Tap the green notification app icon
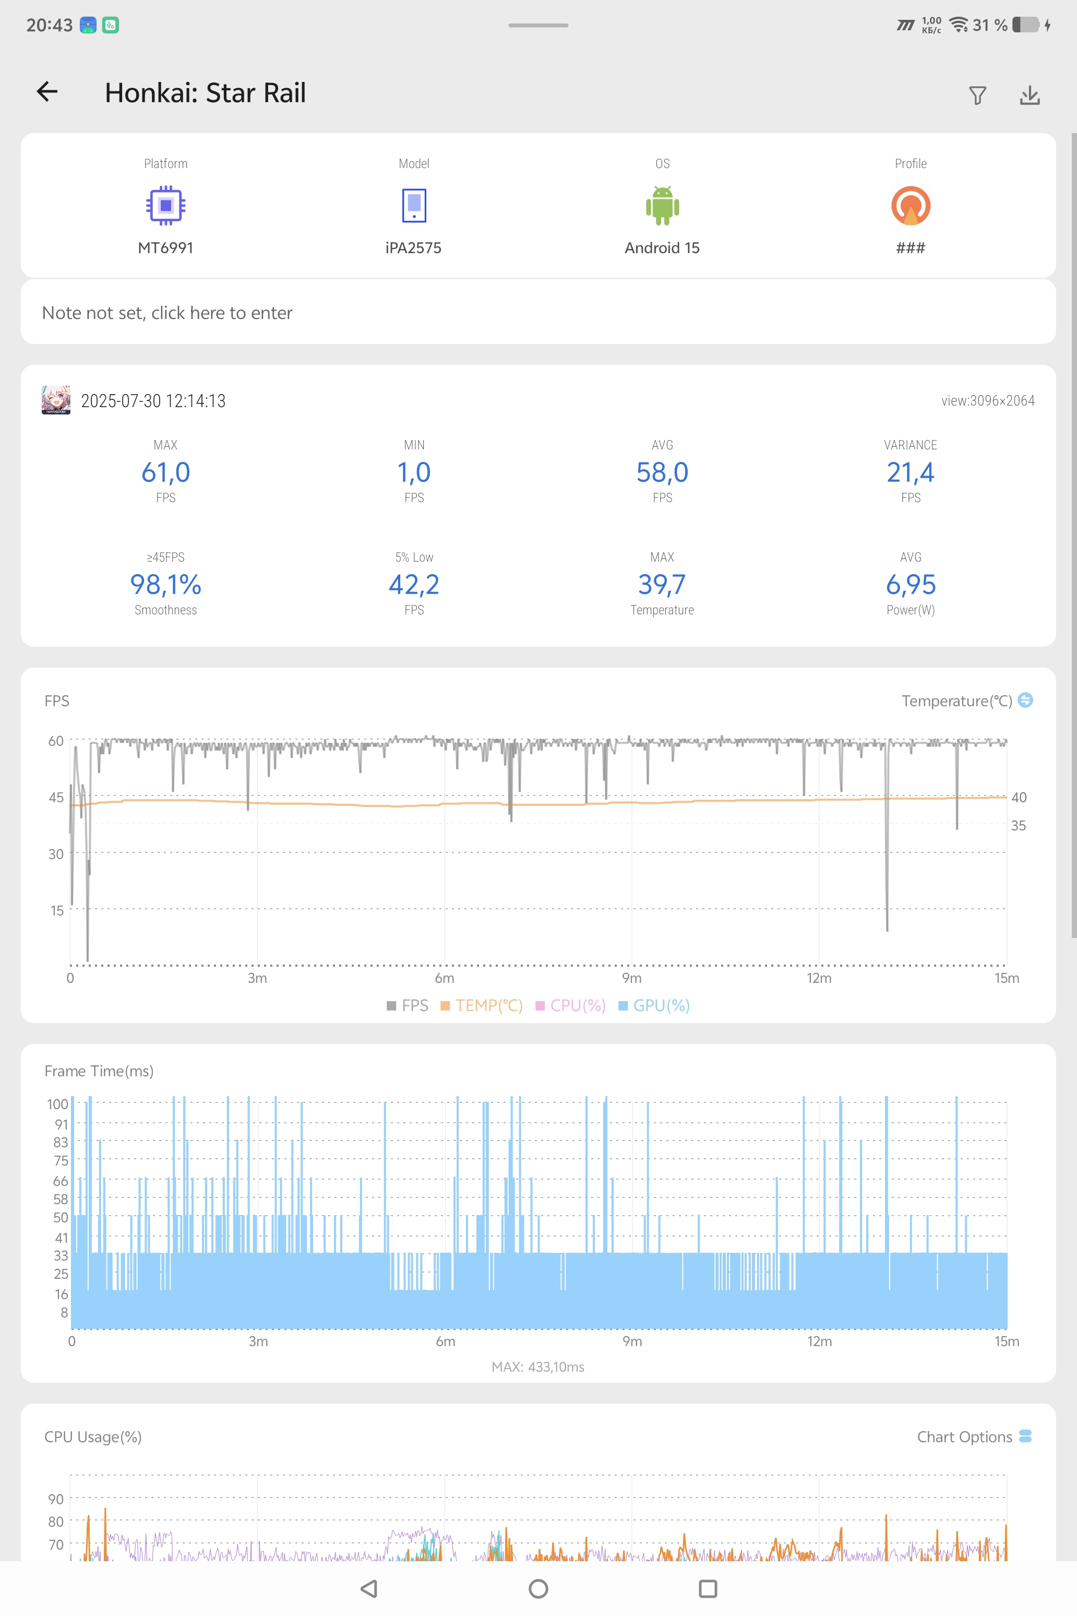The image size is (1077, 1616). pos(111,26)
